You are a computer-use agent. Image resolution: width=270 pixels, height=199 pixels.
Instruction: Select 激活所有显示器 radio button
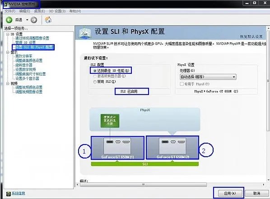tap(95, 76)
